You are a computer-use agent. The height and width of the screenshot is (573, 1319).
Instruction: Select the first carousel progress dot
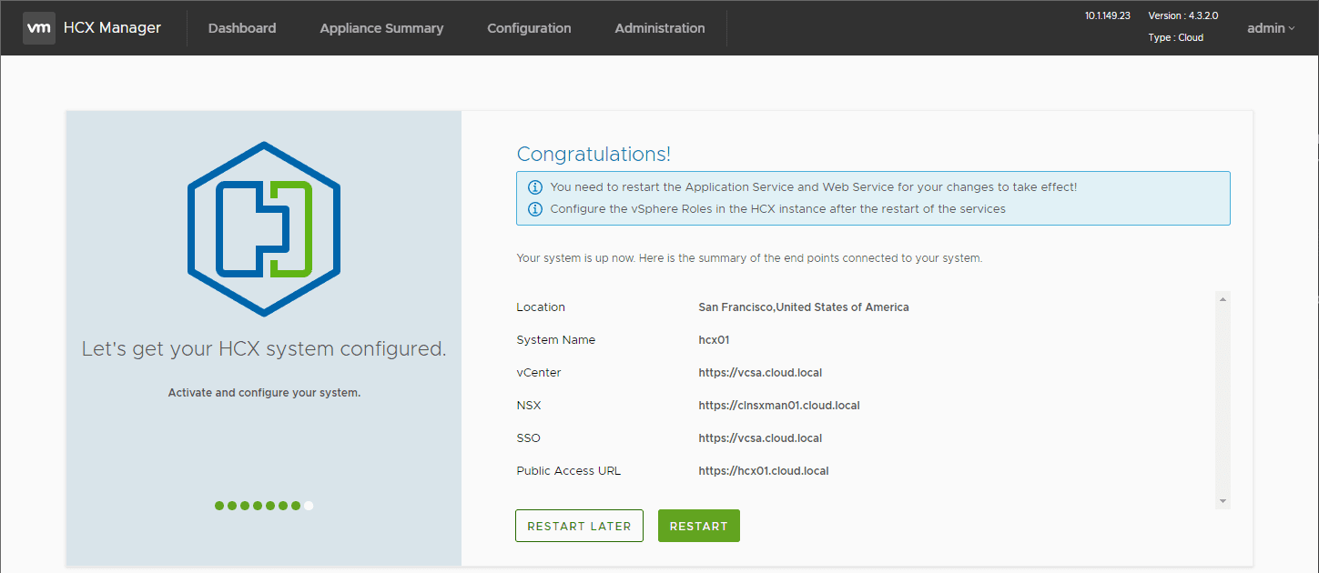coord(218,505)
